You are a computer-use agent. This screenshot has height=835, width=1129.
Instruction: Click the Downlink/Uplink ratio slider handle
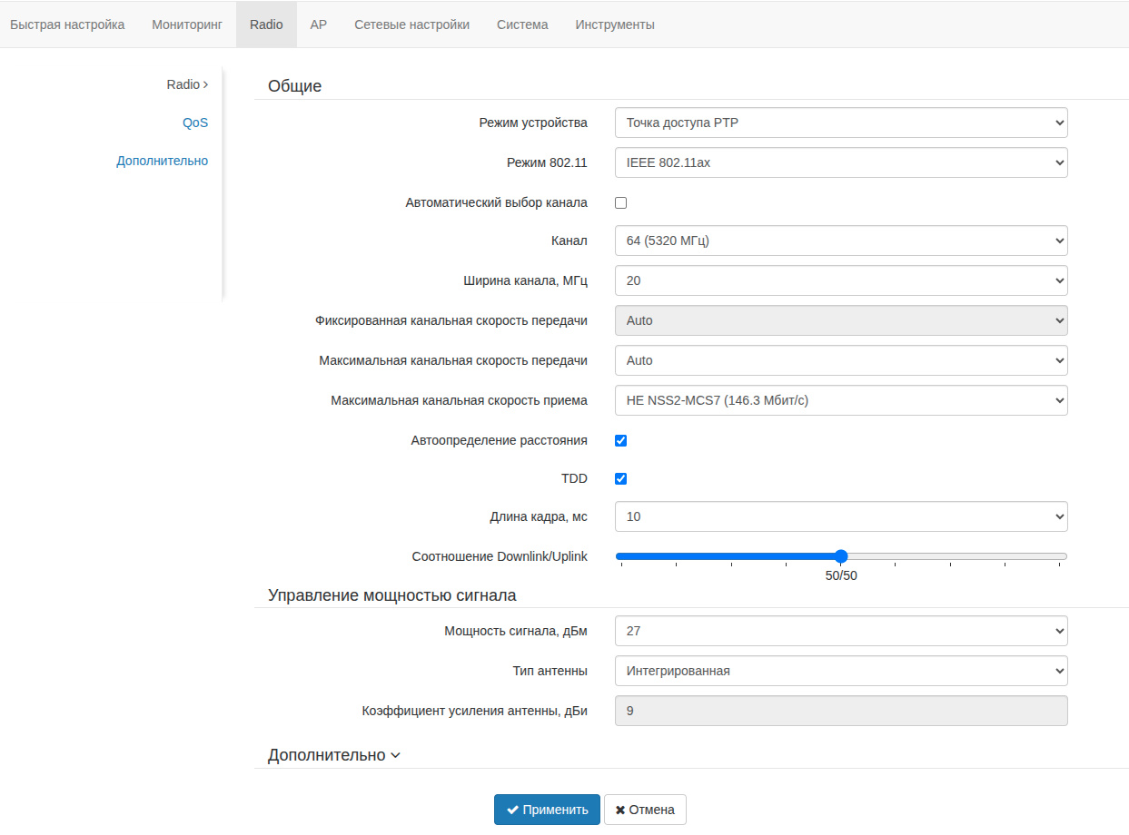coord(841,556)
